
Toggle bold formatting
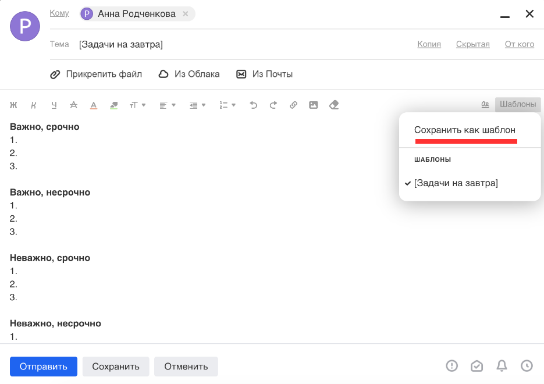tap(13, 105)
